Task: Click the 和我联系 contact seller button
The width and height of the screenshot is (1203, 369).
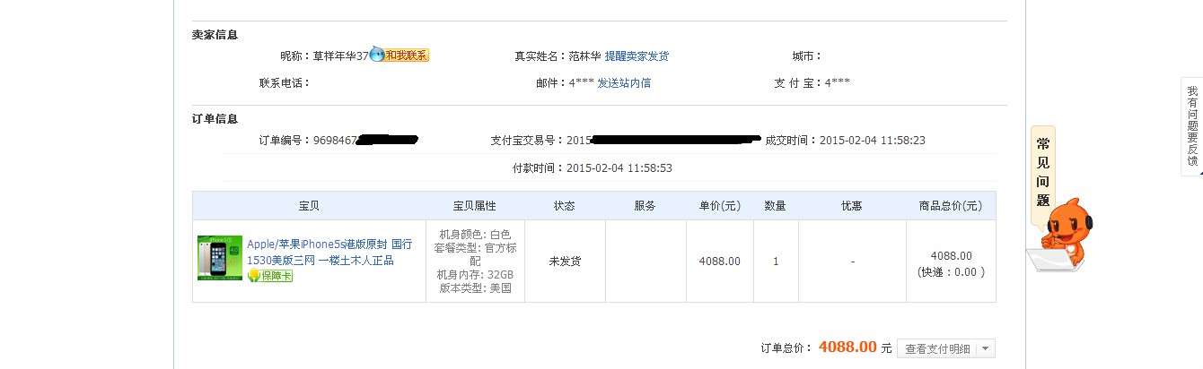Action: pos(407,56)
